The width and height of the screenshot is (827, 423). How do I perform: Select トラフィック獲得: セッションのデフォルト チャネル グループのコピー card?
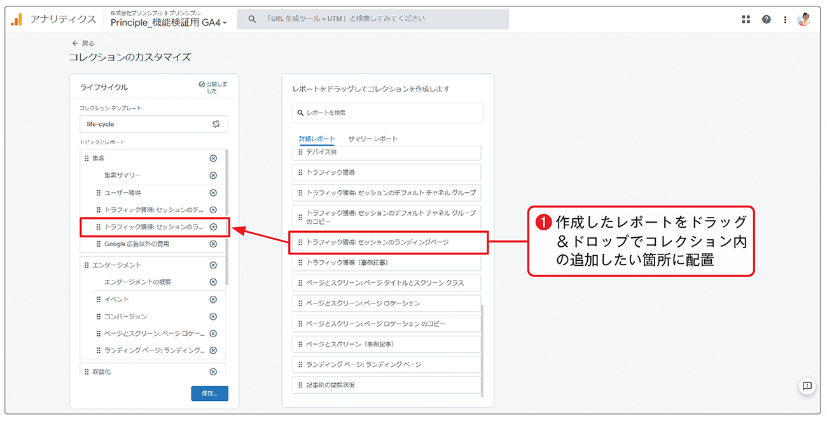click(387, 217)
